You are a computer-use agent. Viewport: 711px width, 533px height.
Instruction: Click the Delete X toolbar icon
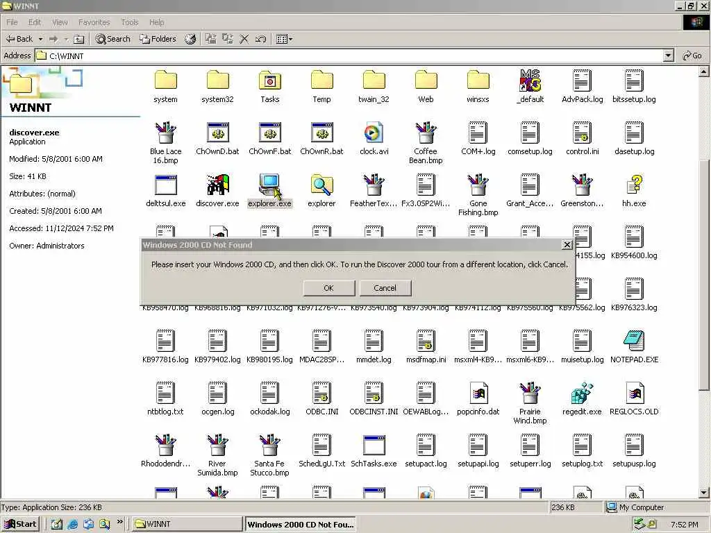pos(244,39)
